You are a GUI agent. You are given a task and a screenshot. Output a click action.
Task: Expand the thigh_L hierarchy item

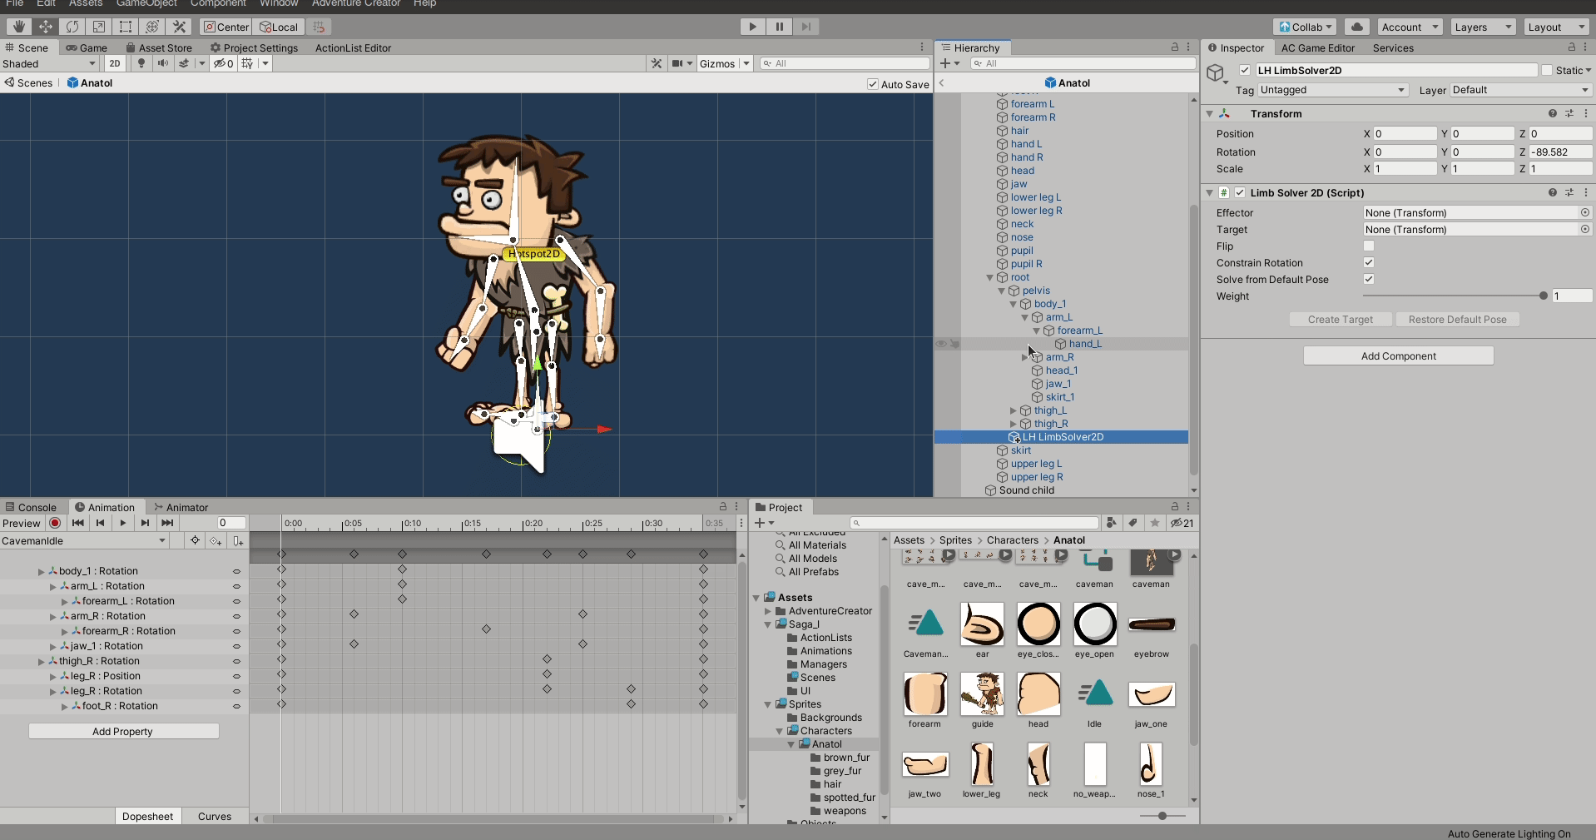point(1014,410)
